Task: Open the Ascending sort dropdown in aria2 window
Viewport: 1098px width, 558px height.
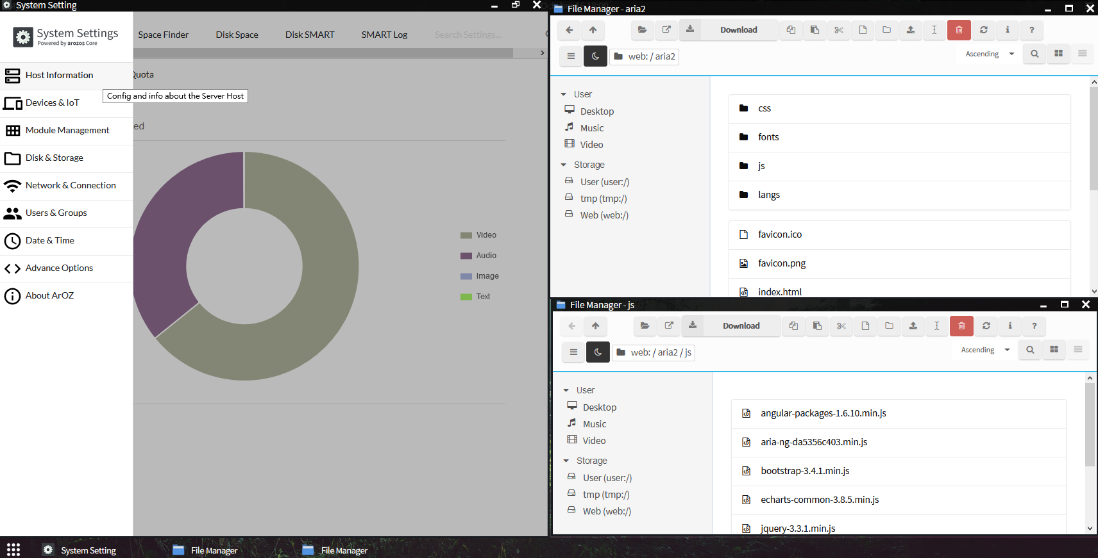Action: pyautogui.click(x=990, y=54)
